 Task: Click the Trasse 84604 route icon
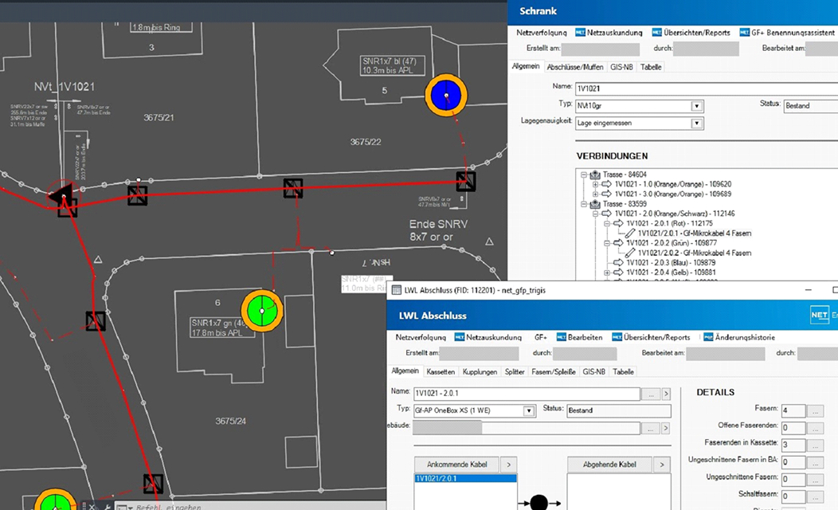coord(595,175)
